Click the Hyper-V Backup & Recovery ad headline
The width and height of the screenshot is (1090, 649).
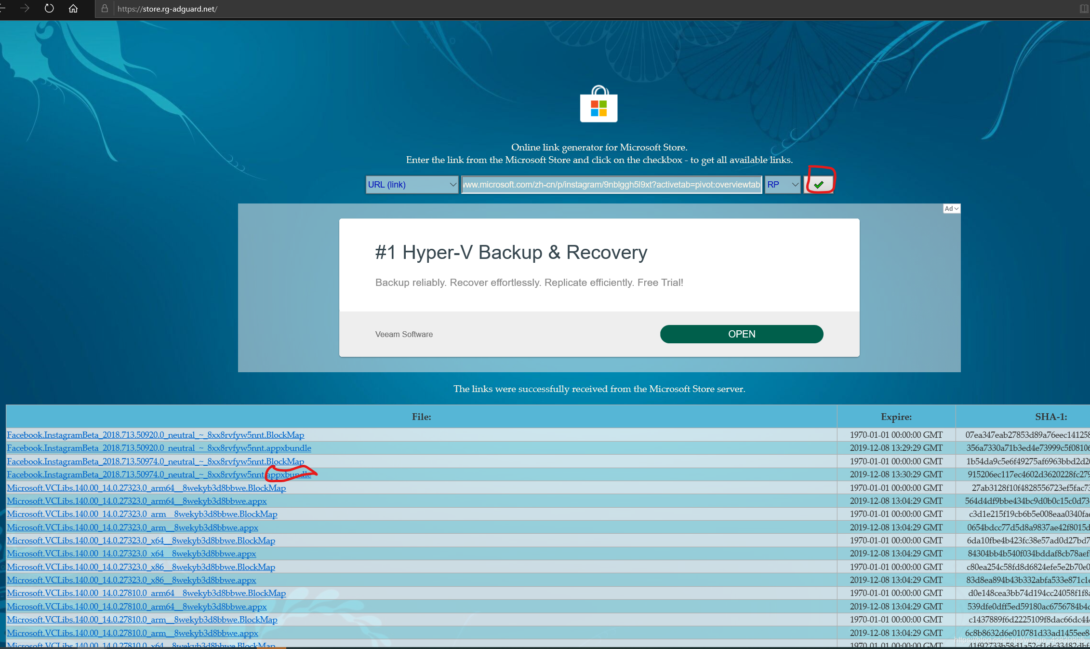(511, 252)
